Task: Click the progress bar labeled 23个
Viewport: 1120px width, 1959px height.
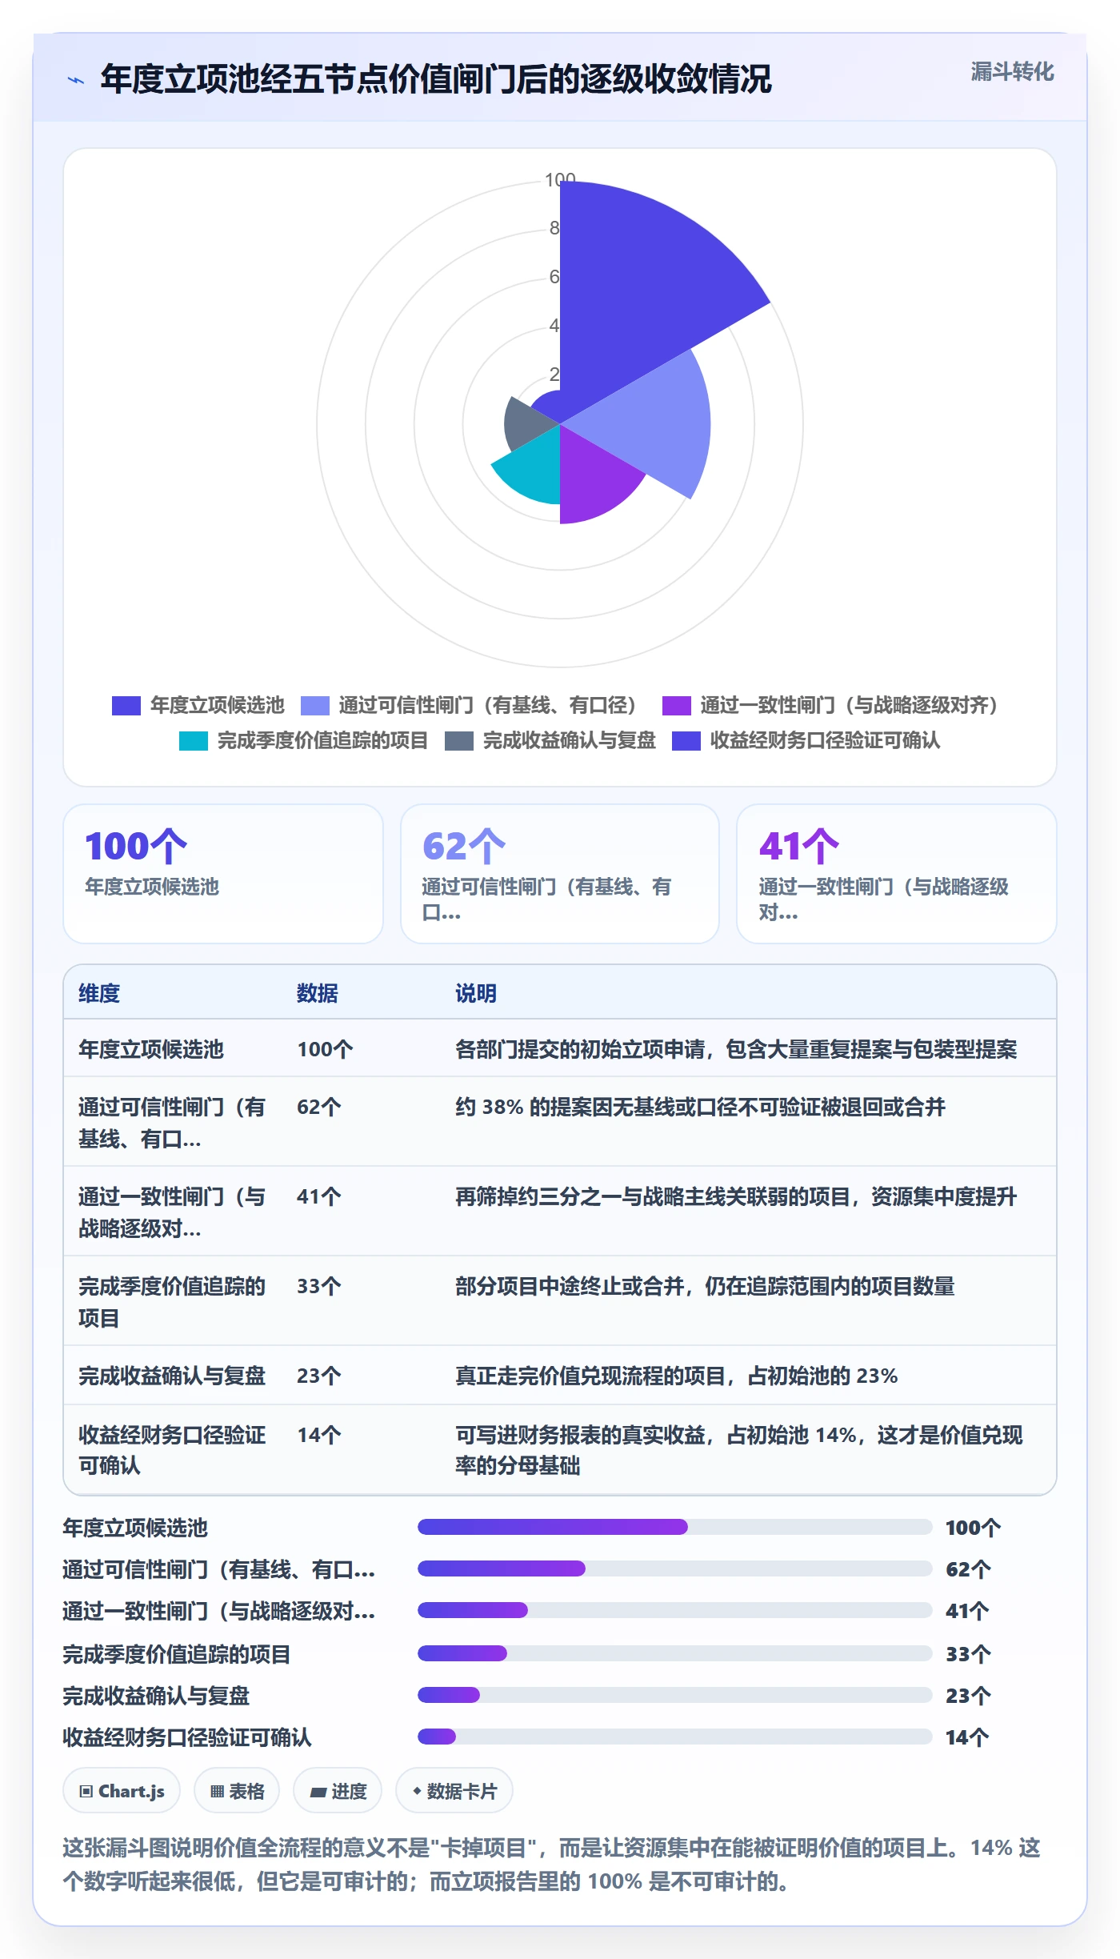Action: (x=674, y=1695)
